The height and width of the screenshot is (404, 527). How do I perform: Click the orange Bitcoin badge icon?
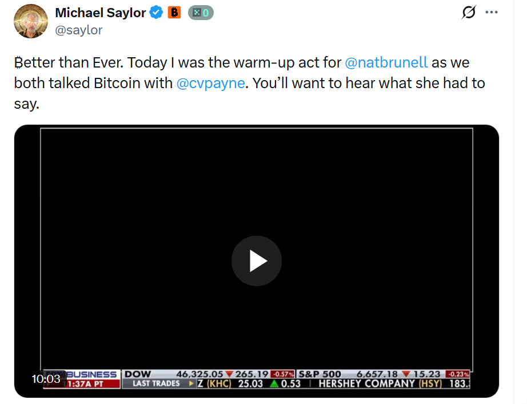(174, 13)
